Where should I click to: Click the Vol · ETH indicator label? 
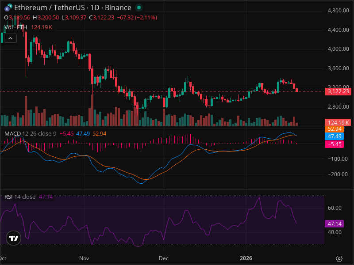coord(16,27)
